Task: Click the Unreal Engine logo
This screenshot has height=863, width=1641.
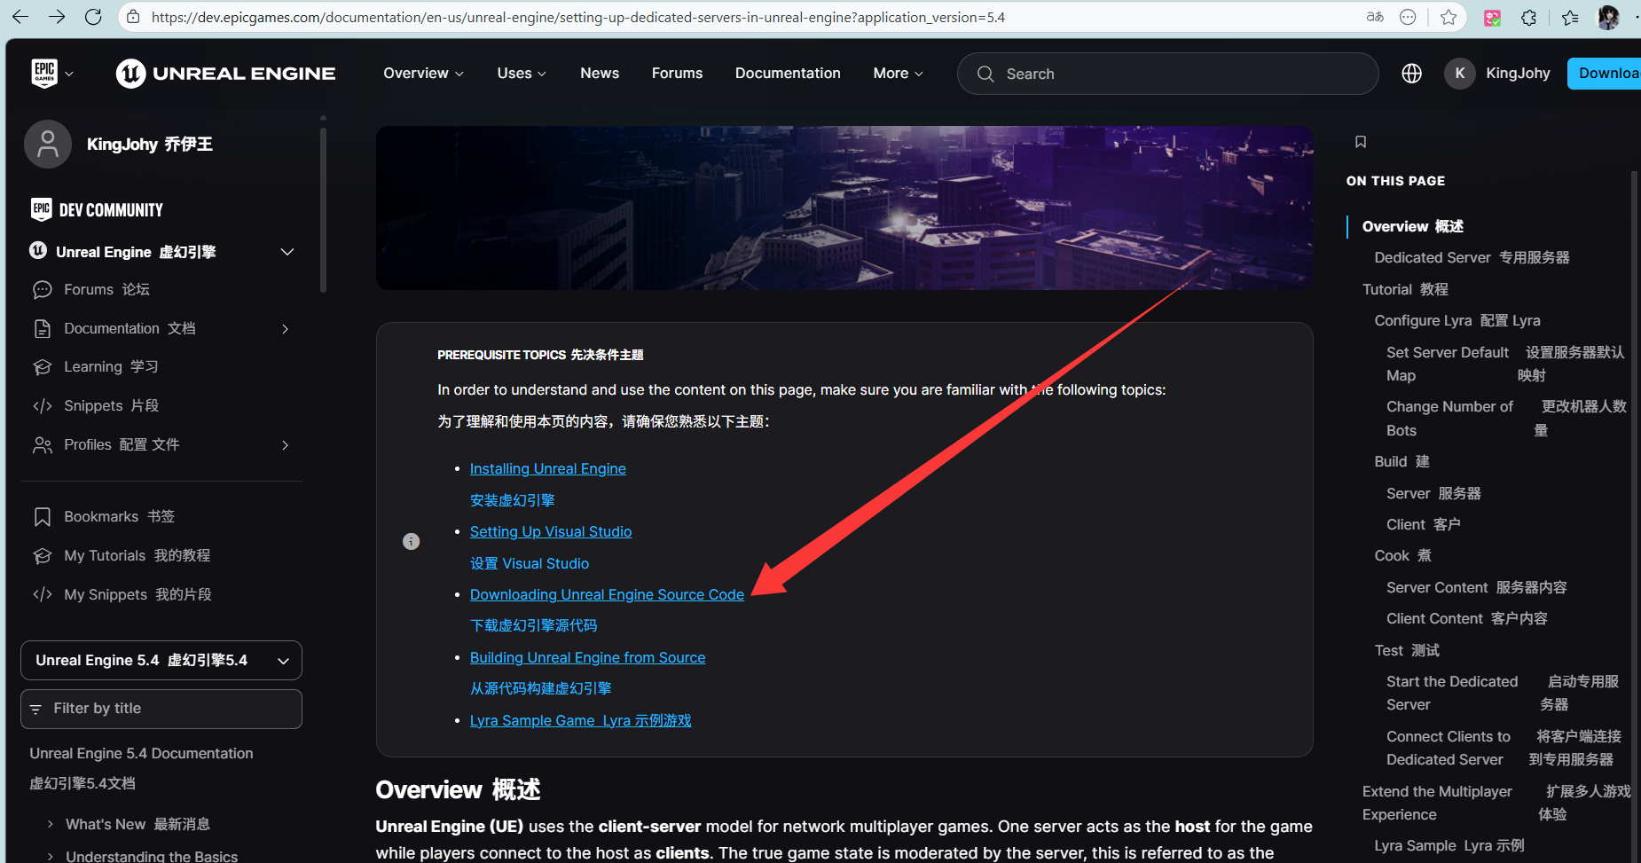Action: tap(225, 74)
